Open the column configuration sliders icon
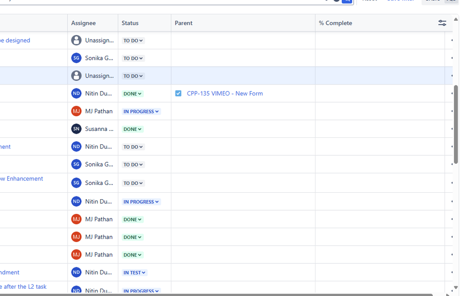The height and width of the screenshot is (296, 460). (x=442, y=23)
